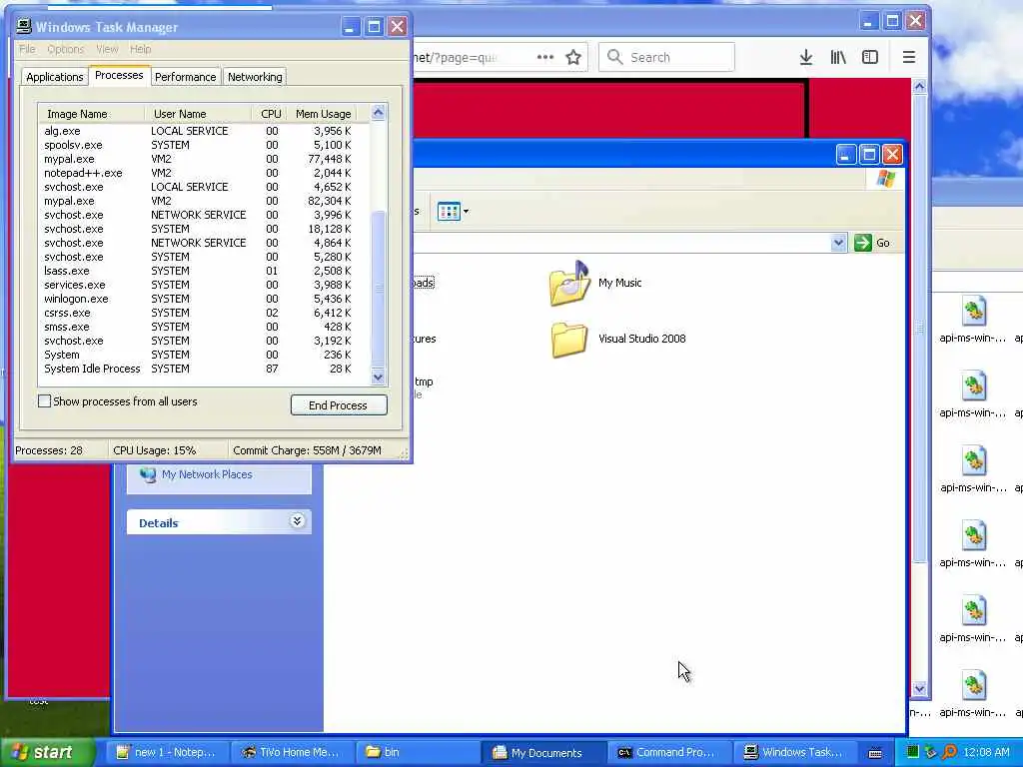Viewport: 1023px width, 767px height.
Task: Open the Views dropdown arrow
Action: tap(466, 212)
